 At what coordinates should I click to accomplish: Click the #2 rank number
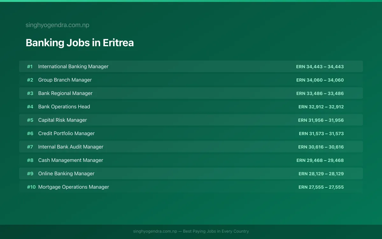tap(30, 80)
